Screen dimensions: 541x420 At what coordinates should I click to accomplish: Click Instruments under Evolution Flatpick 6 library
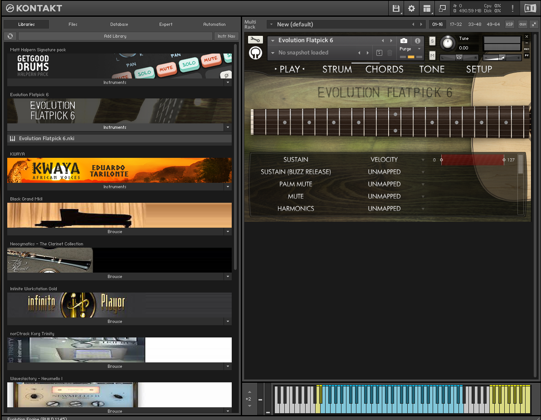(115, 127)
